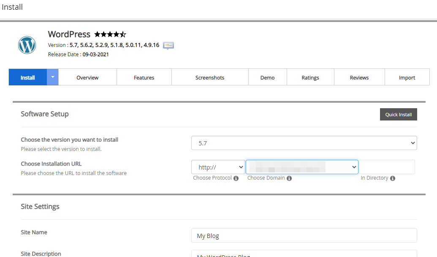
Task: Switch to the Features tab
Action: pyautogui.click(x=144, y=77)
